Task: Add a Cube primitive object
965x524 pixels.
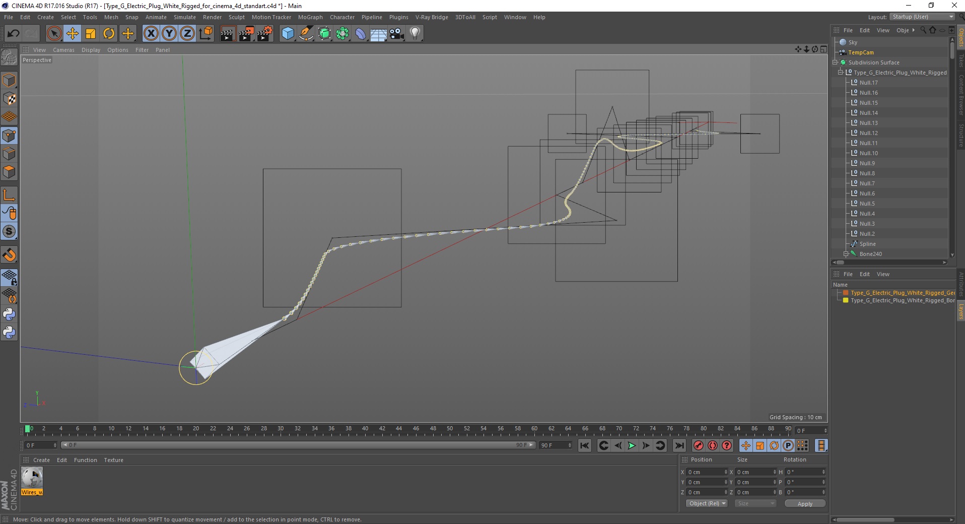Action: 288,34
